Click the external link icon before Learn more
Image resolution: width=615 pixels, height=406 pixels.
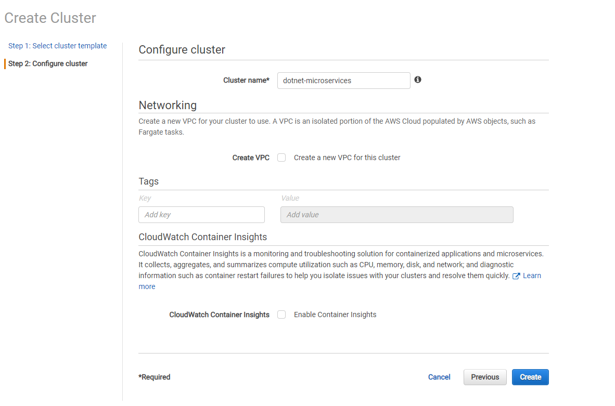[x=516, y=276]
